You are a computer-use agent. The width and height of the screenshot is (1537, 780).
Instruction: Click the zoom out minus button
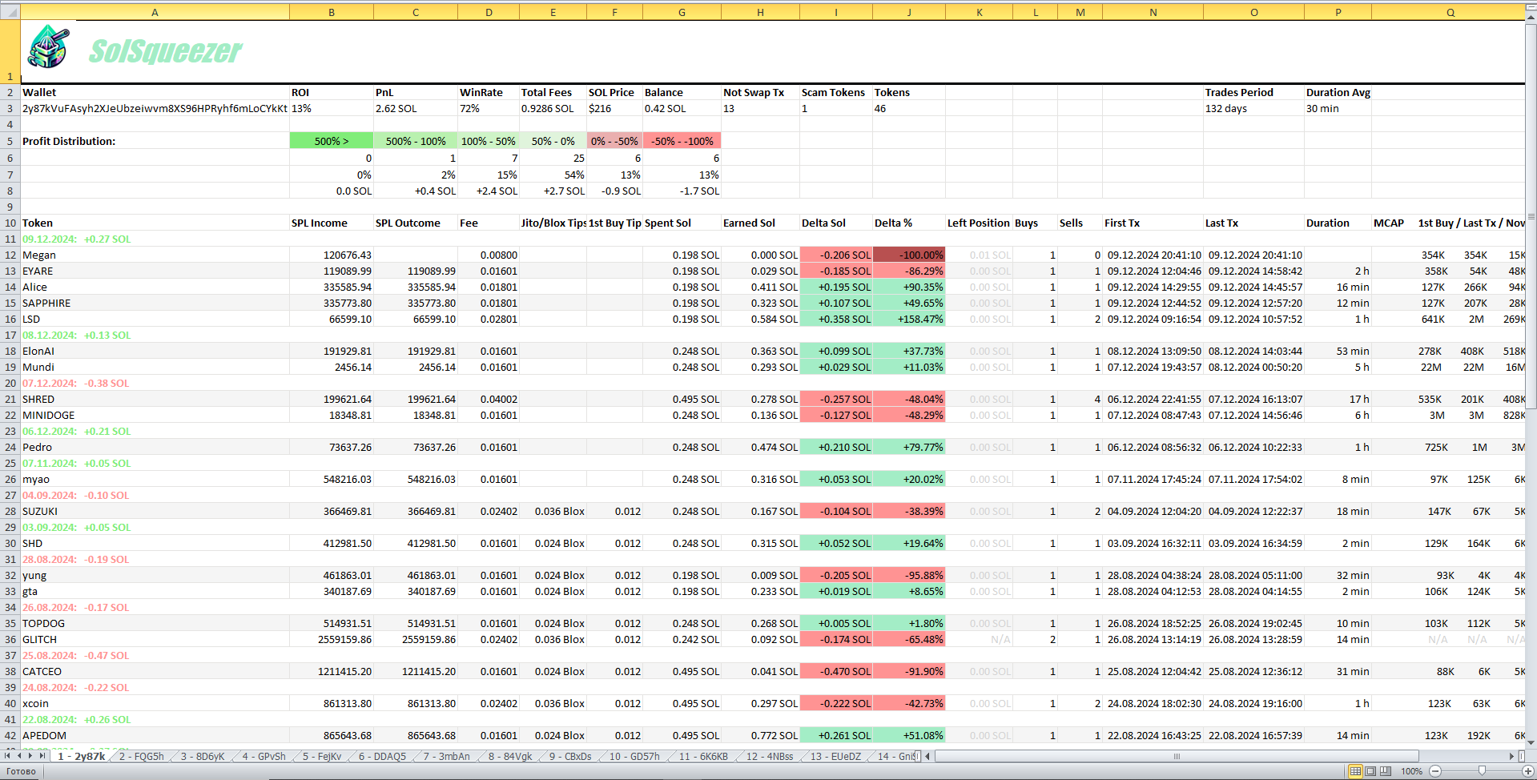pos(1435,771)
